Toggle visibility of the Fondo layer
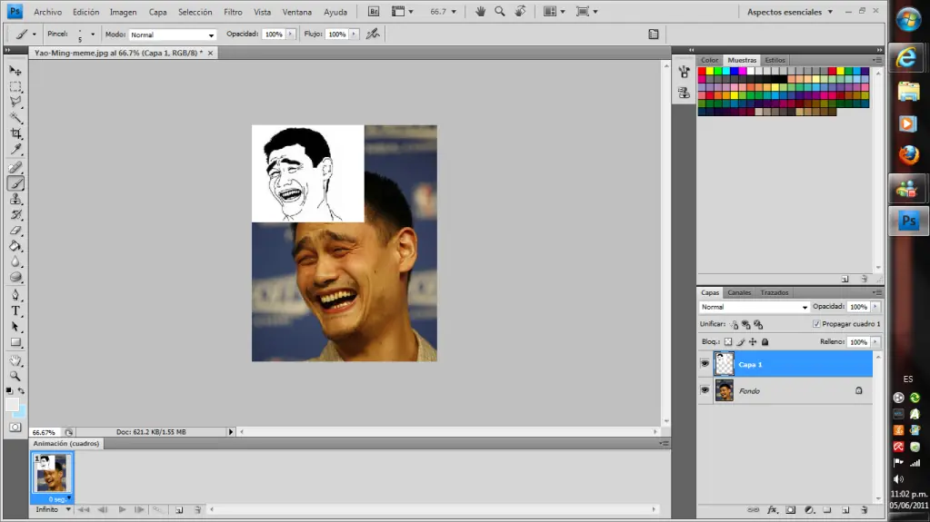Screen dimensions: 930x522 click(x=705, y=390)
